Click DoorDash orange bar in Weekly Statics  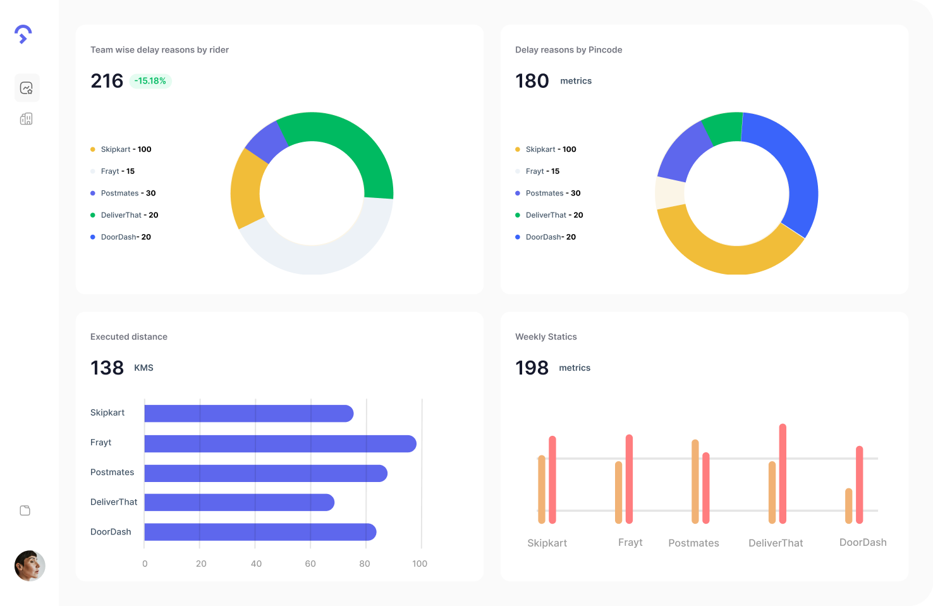(x=849, y=505)
